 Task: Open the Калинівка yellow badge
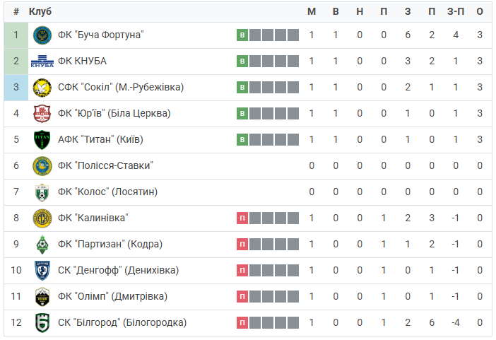tap(42, 218)
